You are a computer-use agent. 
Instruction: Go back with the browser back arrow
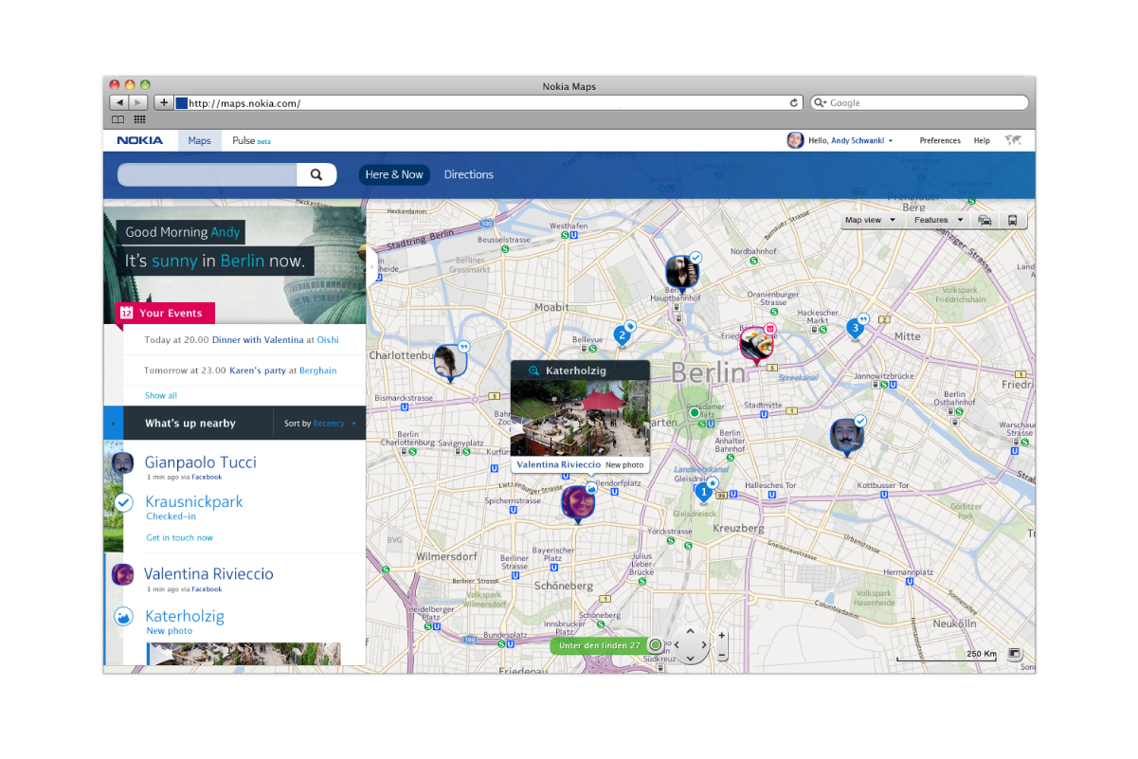click(119, 102)
